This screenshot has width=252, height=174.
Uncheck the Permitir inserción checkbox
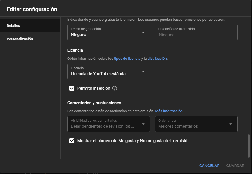coord(72,88)
